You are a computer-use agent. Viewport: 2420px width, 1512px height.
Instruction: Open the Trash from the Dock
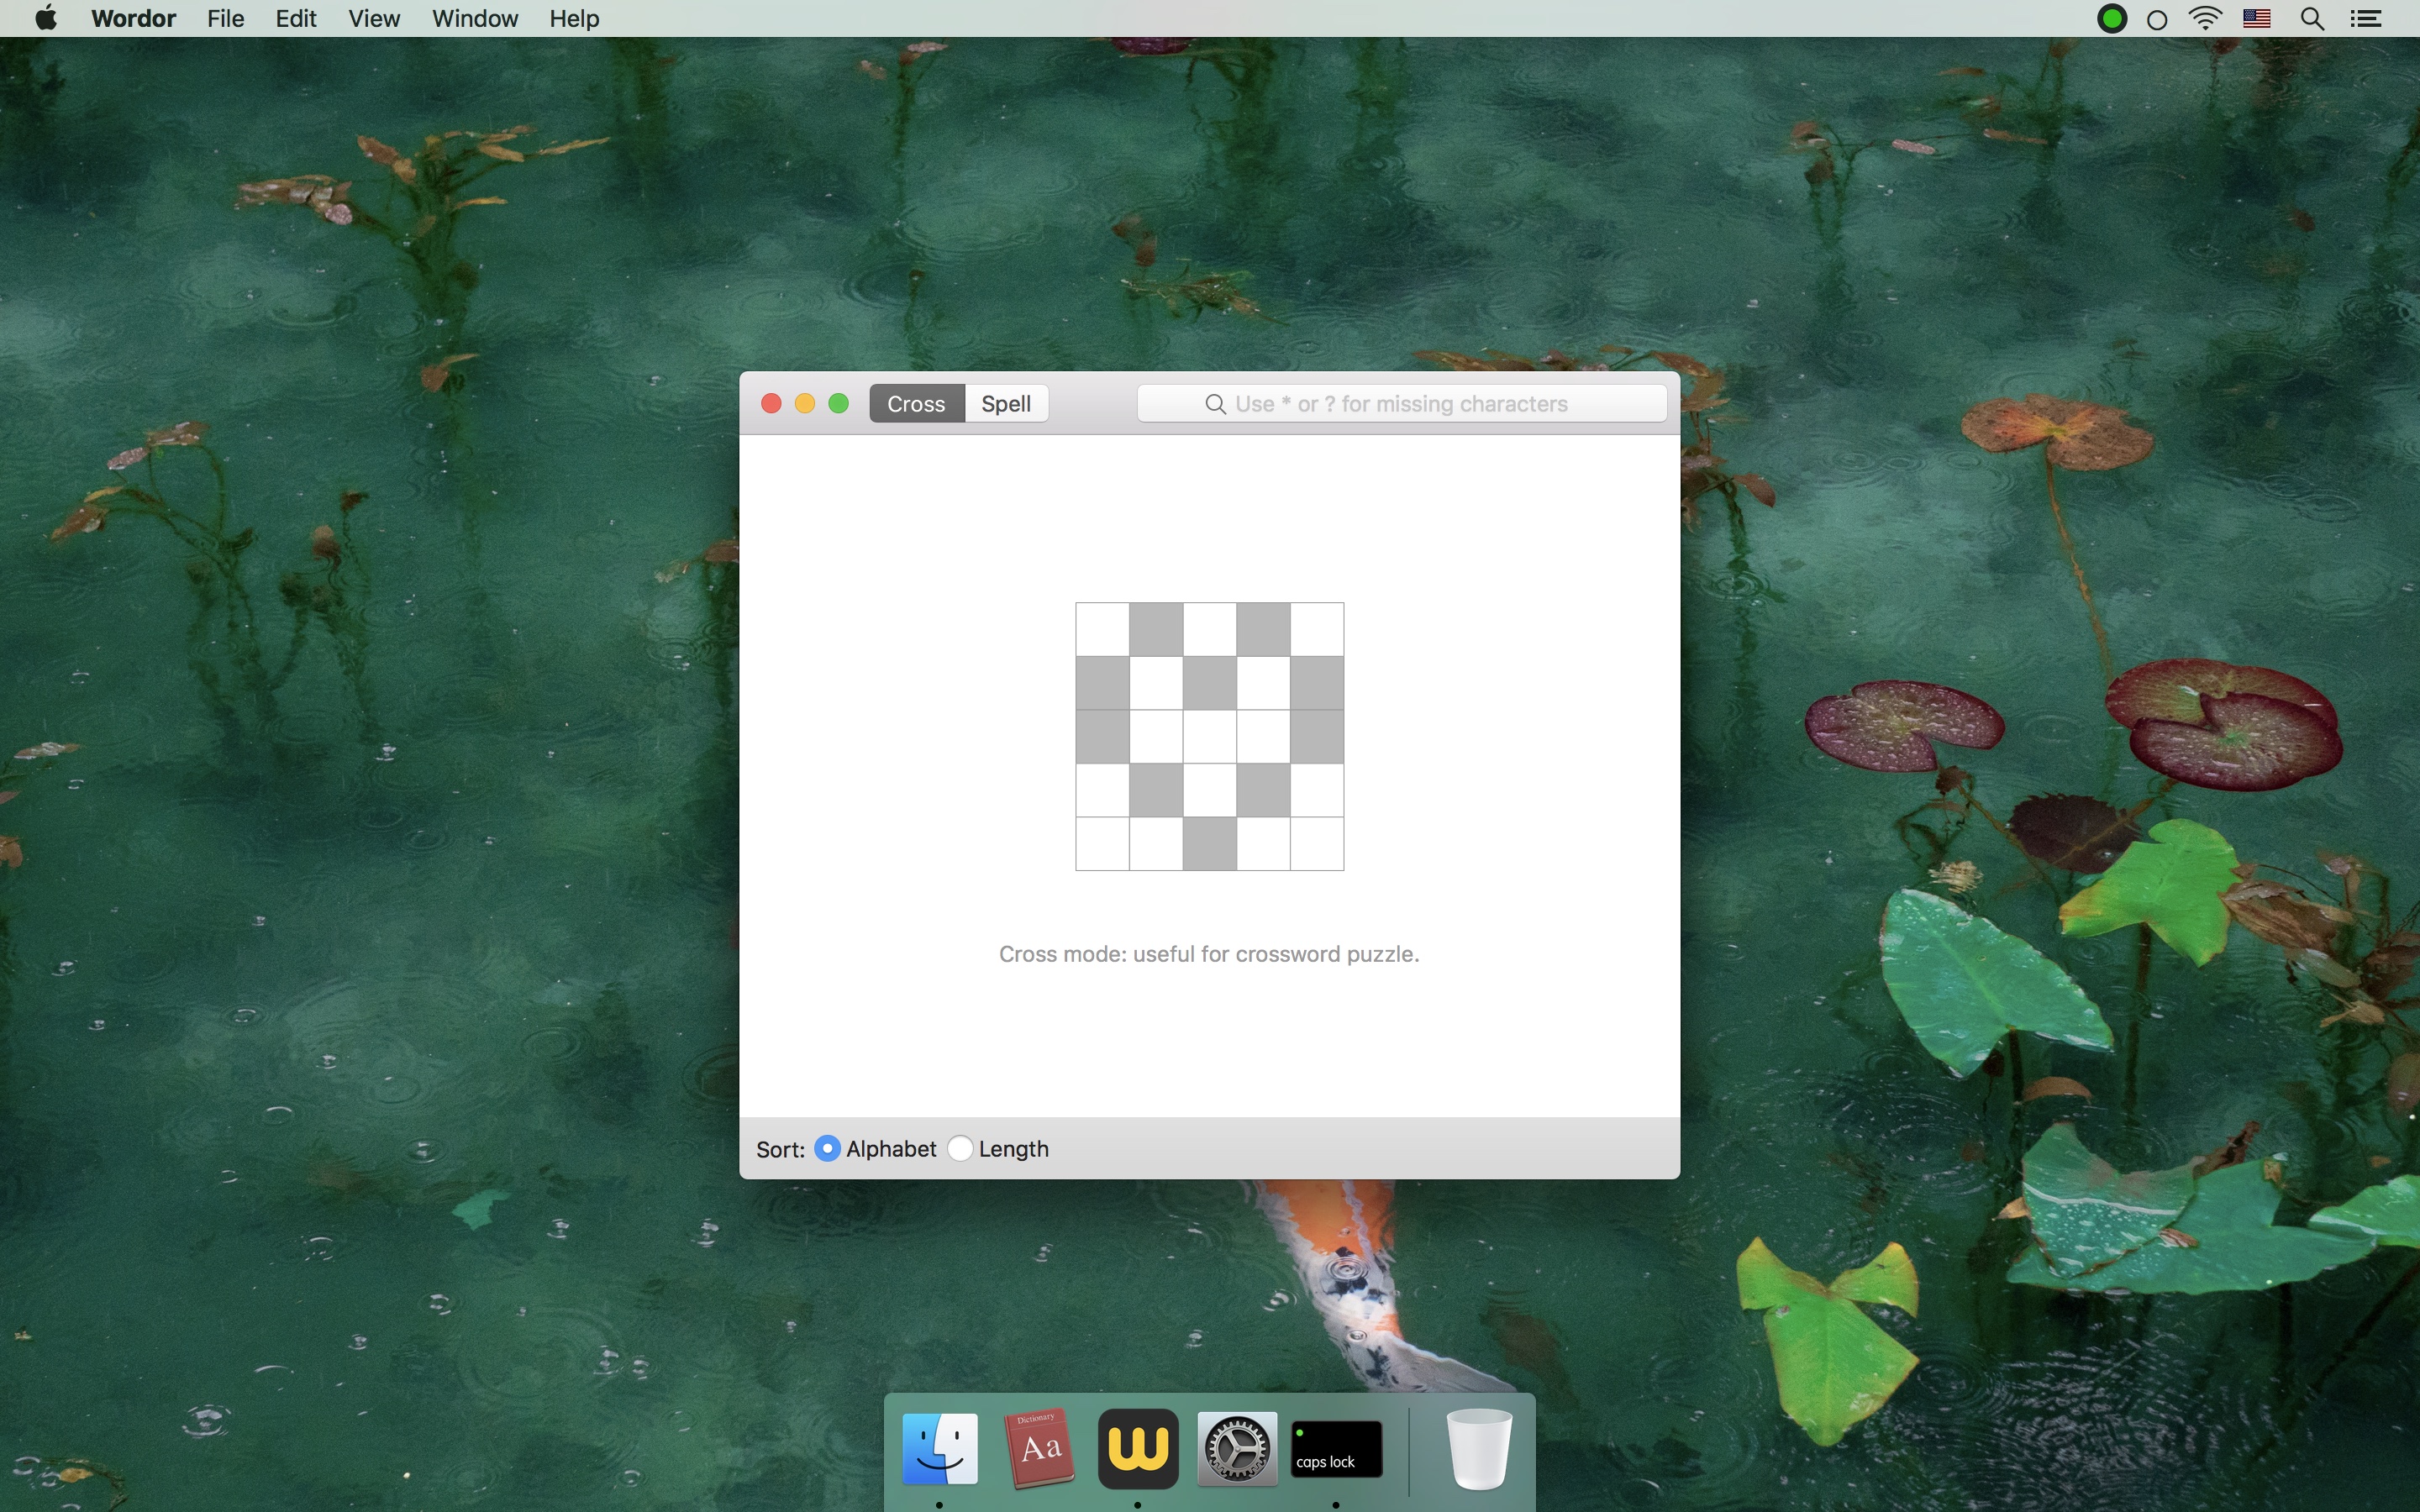click(1480, 1449)
